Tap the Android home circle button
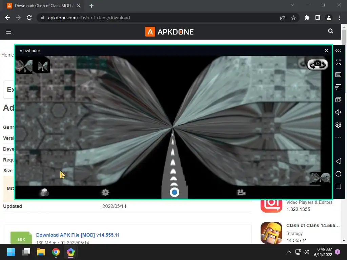The image size is (347, 260). pos(338,174)
